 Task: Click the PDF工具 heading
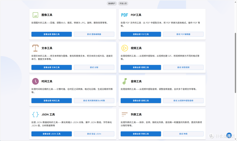(136, 15)
